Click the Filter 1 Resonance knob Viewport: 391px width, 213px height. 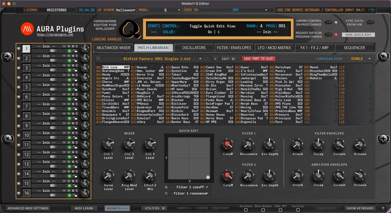pos(248,144)
